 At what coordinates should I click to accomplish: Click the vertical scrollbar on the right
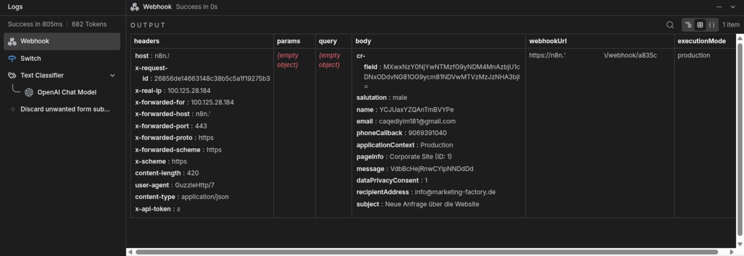point(739,136)
